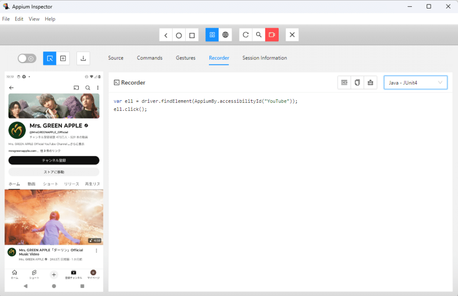Switch to Native App mode icon
Image resolution: width=458 pixels, height=296 pixels.
pyautogui.click(x=212, y=35)
